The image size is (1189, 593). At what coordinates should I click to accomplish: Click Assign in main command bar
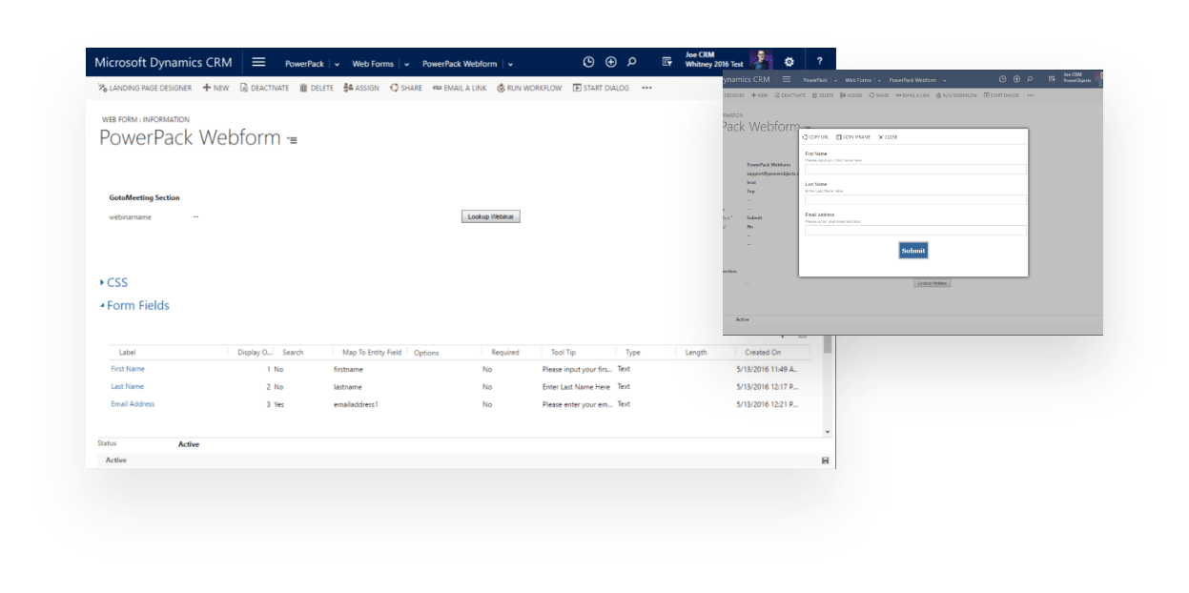pos(361,88)
